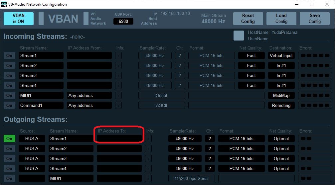Open info icon for incoming Stream2
Screen dimensions: 335x185
point(118,65)
